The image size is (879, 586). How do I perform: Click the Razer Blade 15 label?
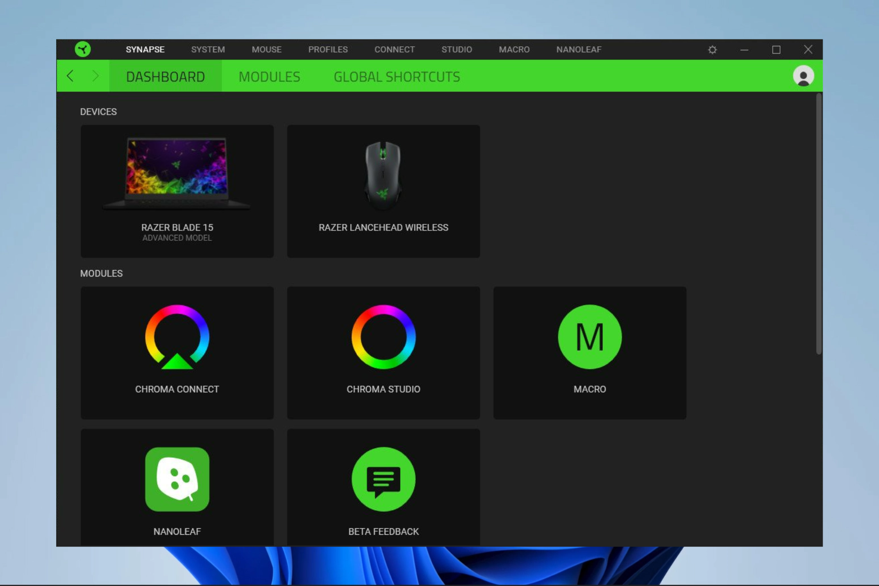177,228
